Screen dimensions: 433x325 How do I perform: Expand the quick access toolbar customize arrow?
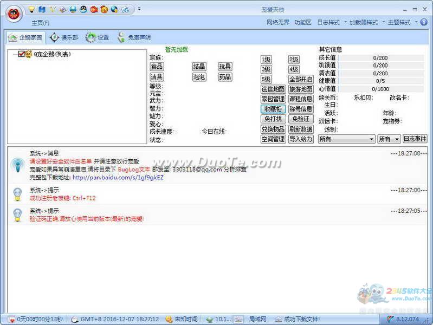pos(139,9)
